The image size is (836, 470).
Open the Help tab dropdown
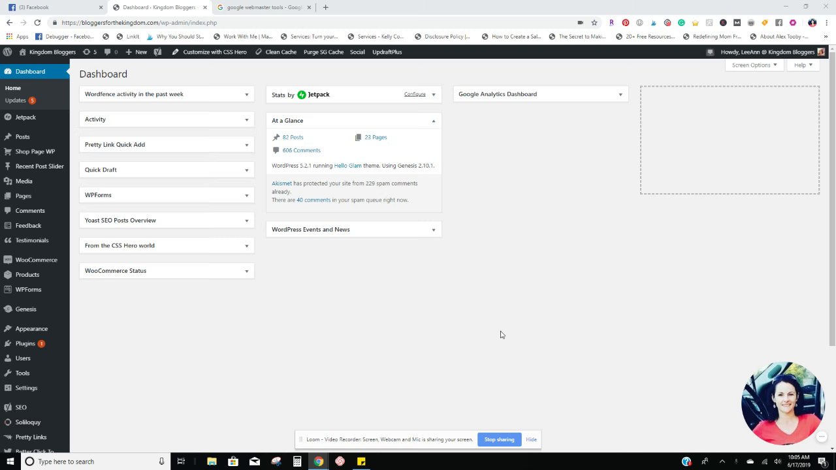pos(803,65)
